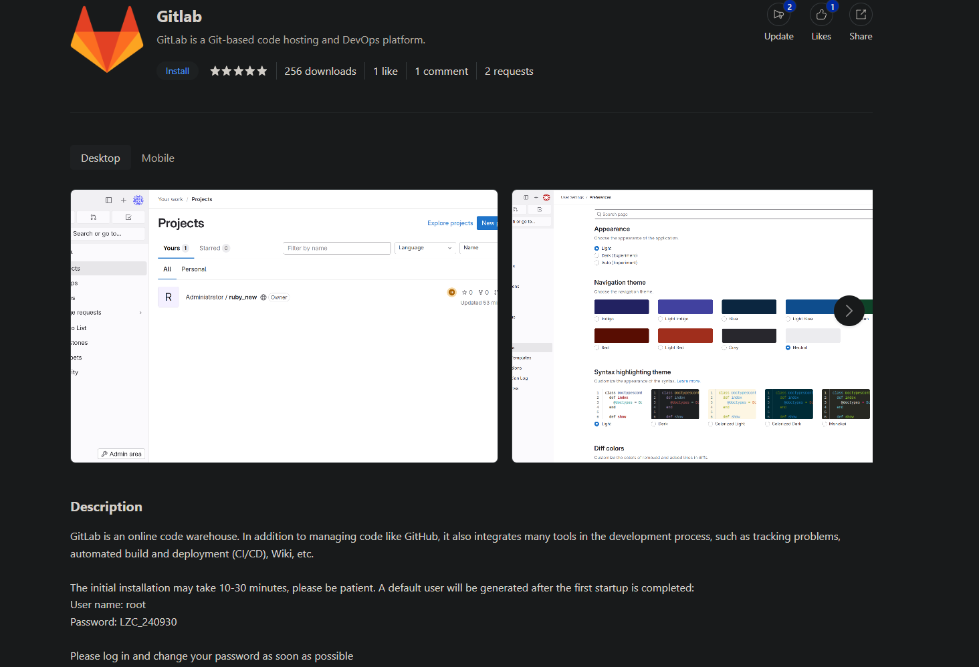Image resolution: width=979 pixels, height=667 pixels.
Task: Click the "initial installation may take" sentence
Action: point(382,588)
